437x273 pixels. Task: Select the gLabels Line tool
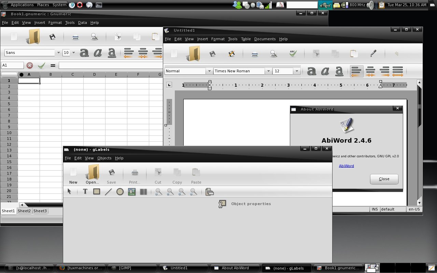(108, 192)
